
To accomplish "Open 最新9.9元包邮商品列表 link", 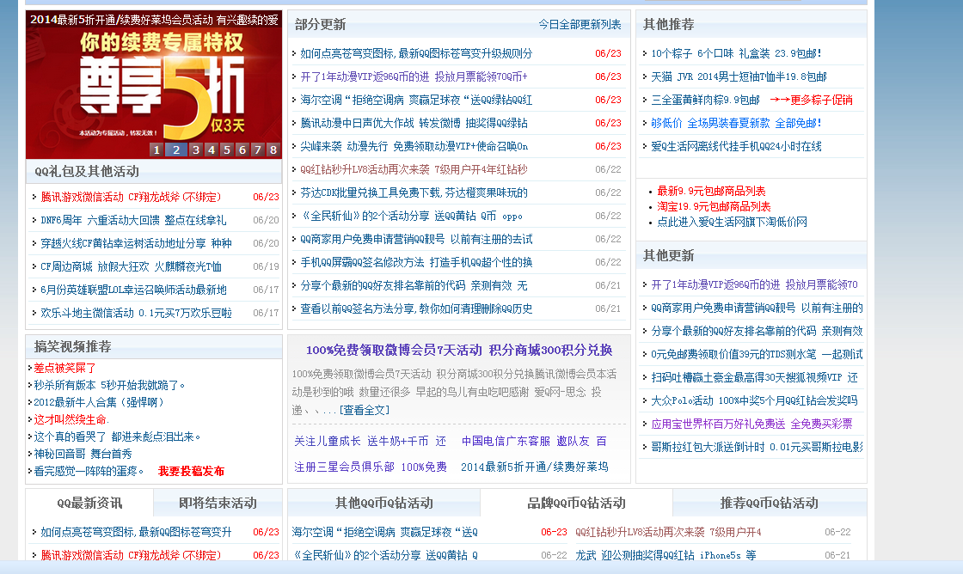I will pos(711,191).
